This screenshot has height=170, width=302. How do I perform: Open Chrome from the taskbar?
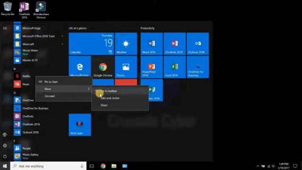click(103, 166)
